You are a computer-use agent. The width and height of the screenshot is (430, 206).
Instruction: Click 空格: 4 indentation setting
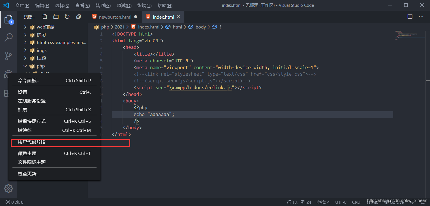[x=323, y=202]
